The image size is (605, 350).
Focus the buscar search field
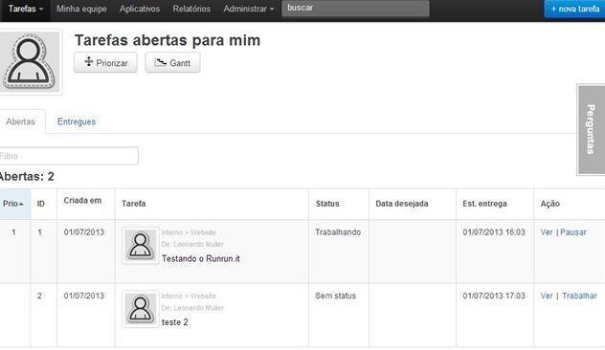(x=355, y=8)
